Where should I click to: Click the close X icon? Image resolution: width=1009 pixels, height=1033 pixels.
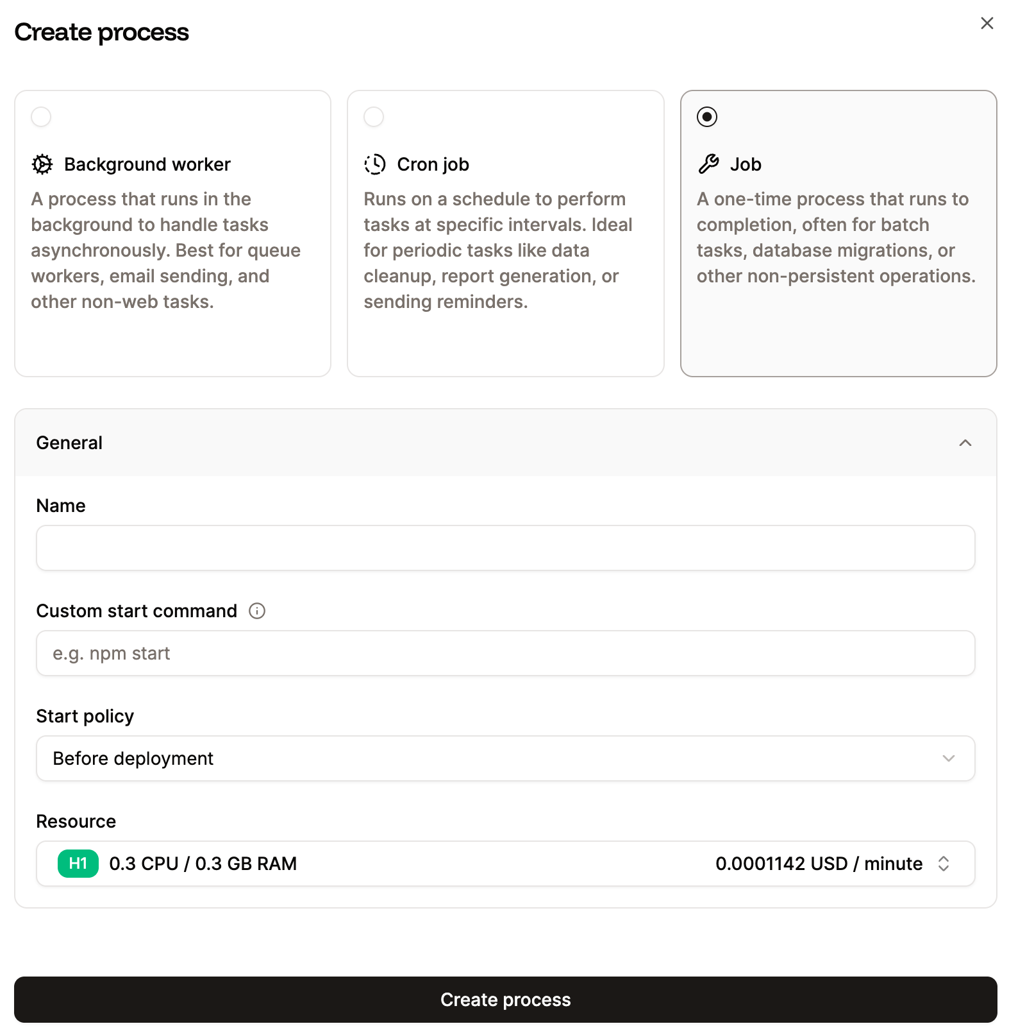click(x=987, y=23)
